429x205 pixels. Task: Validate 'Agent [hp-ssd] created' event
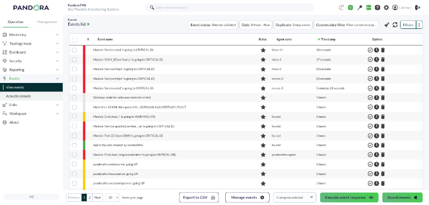point(370,145)
